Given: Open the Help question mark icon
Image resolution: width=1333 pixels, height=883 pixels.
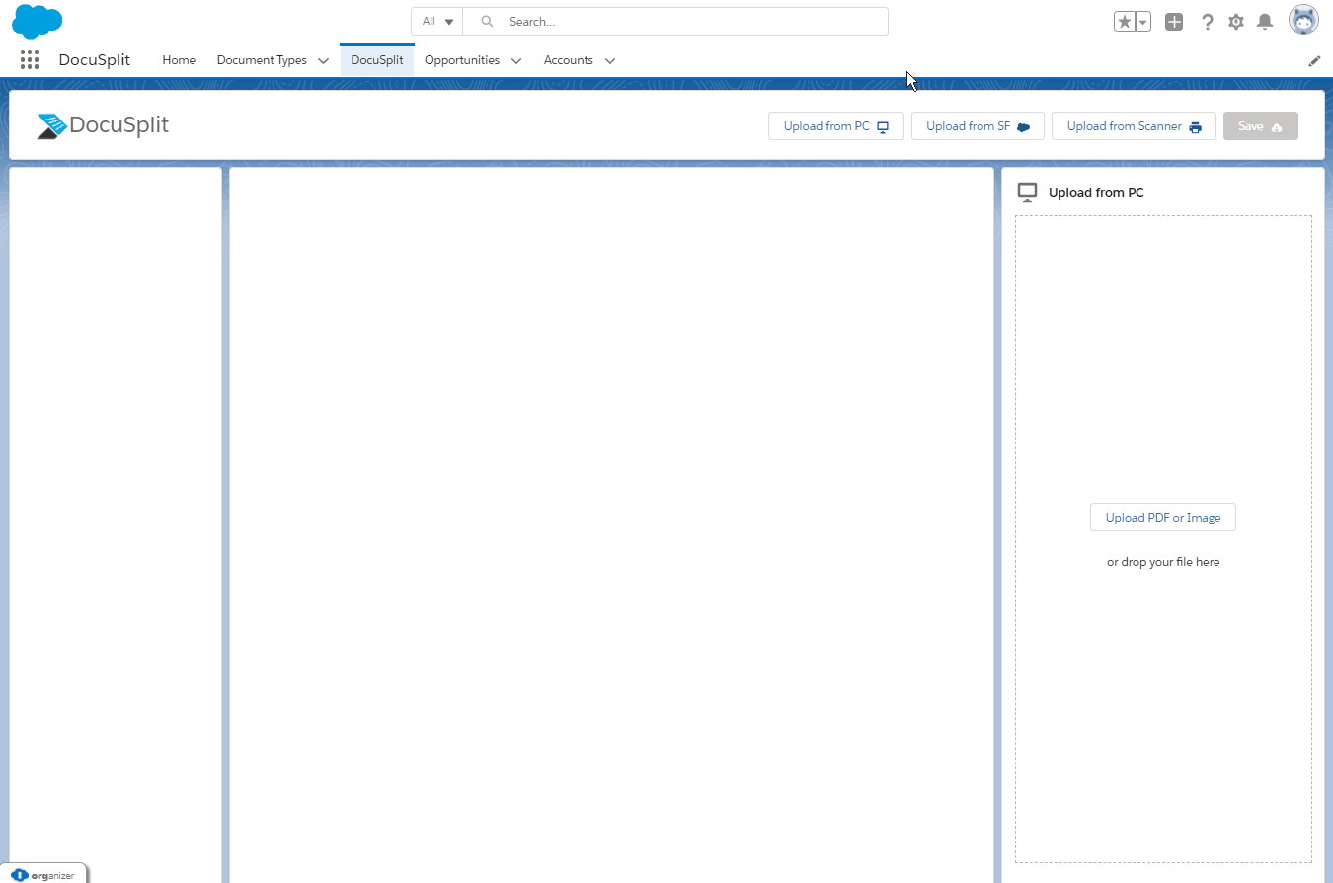Looking at the screenshot, I should [x=1207, y=22].
